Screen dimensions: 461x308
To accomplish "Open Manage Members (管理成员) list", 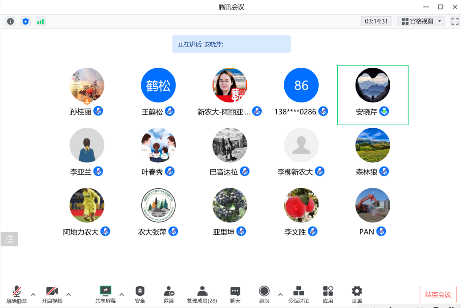I will coord(202,294).
